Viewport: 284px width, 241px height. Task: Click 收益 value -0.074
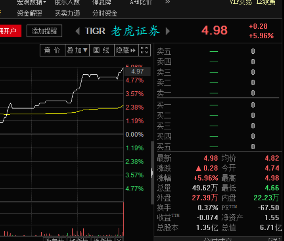pyautogui.click(x=207, y=218)
